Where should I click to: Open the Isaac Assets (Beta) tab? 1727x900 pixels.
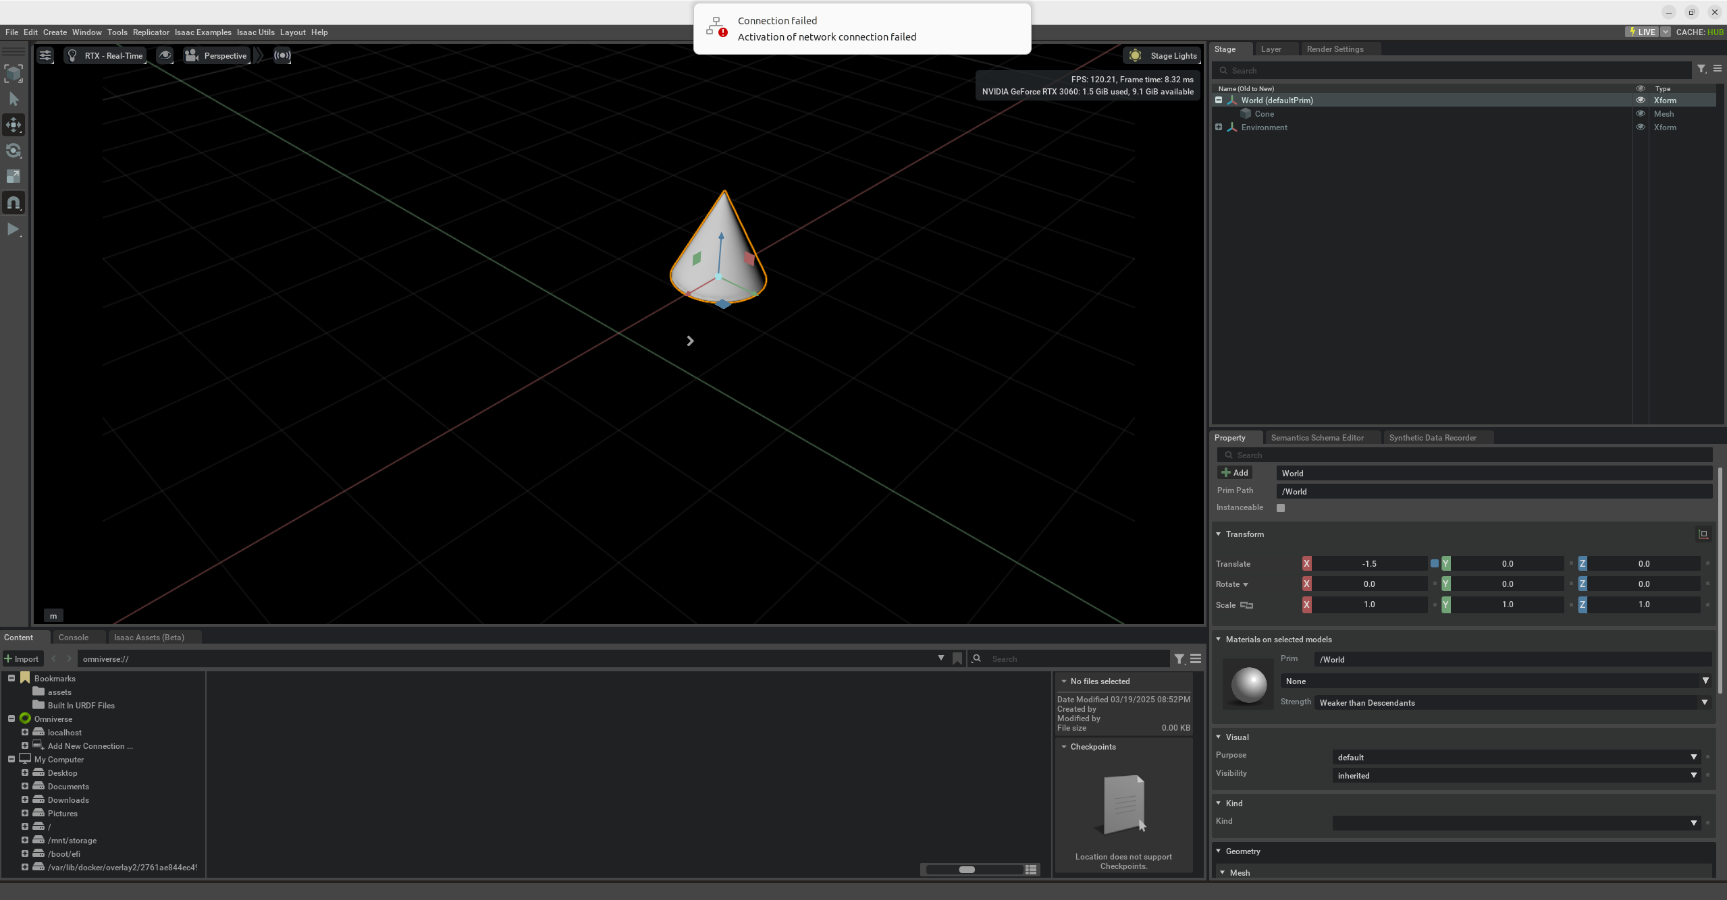coord(149,638)
